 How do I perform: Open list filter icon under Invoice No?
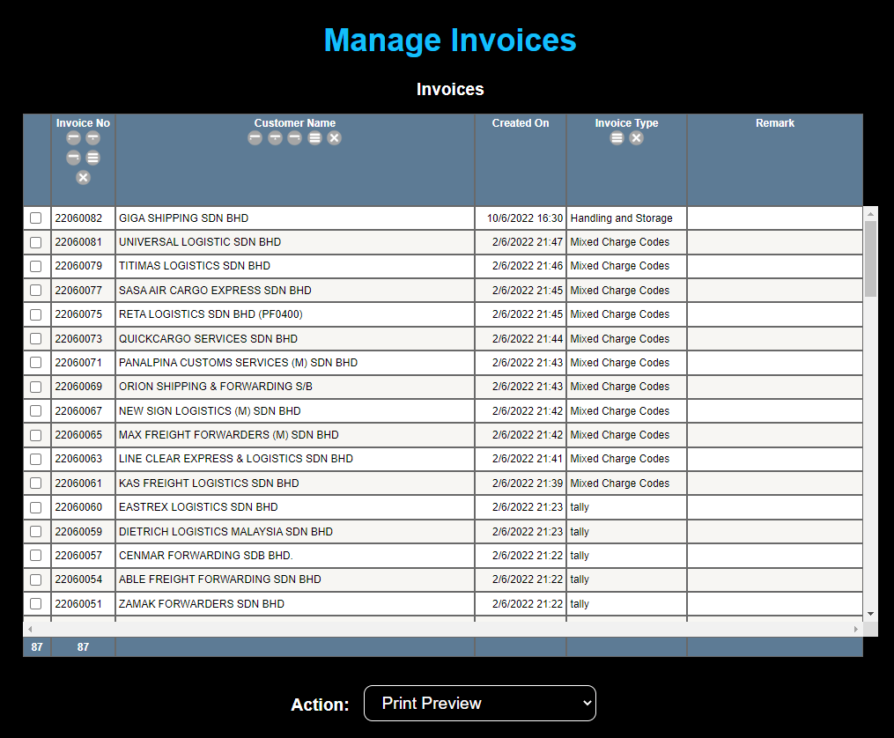pyautogui.click(x=93, y=158)
